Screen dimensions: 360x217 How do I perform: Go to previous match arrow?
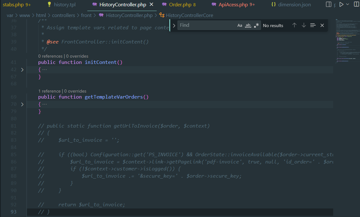point(294,25)
